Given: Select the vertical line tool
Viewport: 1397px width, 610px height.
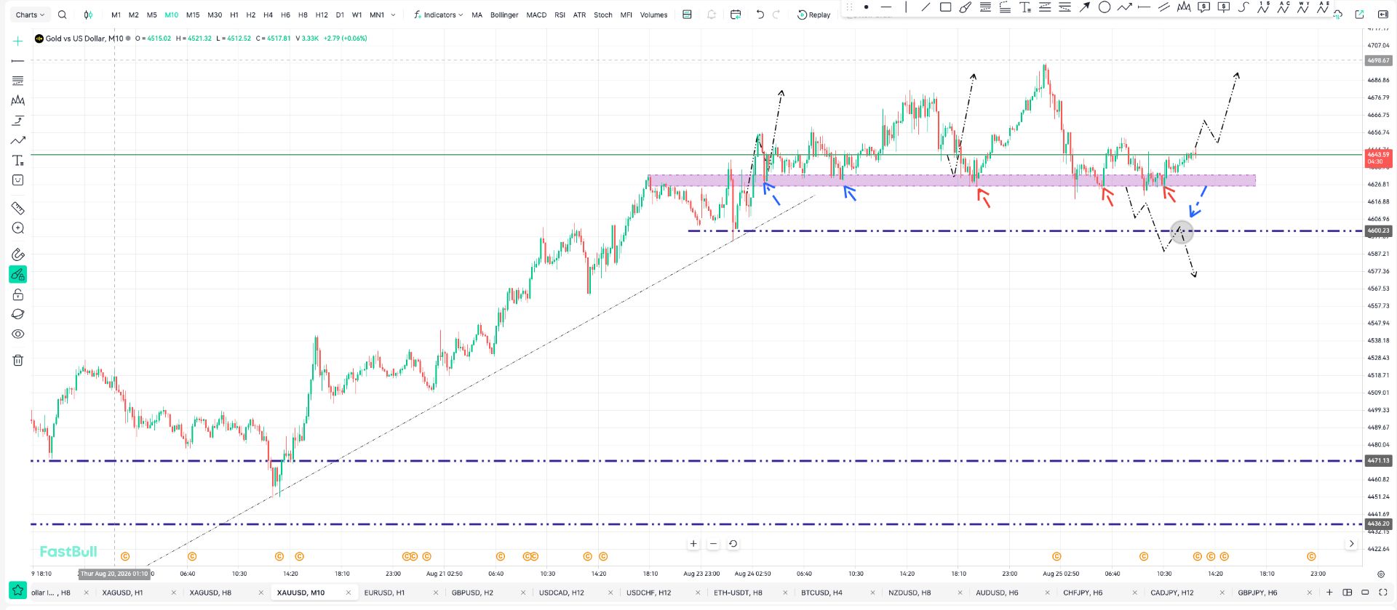Looking at the screenshot, I should 906,7.
